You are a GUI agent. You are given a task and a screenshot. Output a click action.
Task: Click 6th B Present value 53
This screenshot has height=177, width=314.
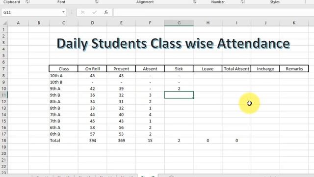121,134
